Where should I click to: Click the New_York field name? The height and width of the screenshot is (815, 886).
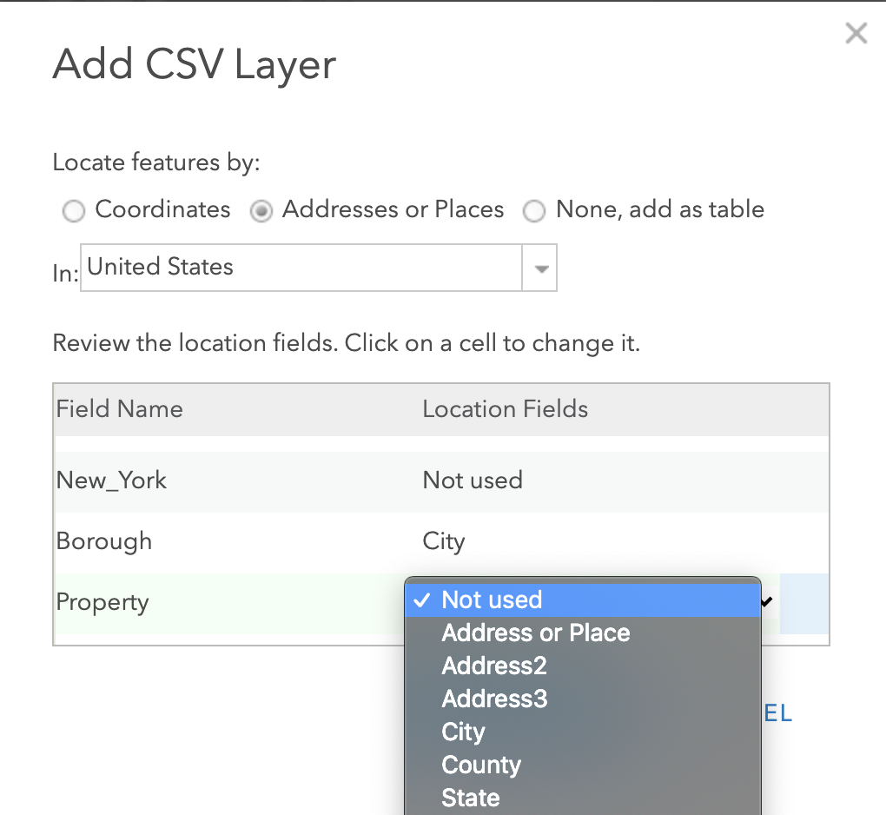pyautogui.click(x=111, y=481)
